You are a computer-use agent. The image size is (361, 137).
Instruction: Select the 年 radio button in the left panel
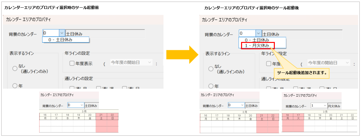point(15,86)
